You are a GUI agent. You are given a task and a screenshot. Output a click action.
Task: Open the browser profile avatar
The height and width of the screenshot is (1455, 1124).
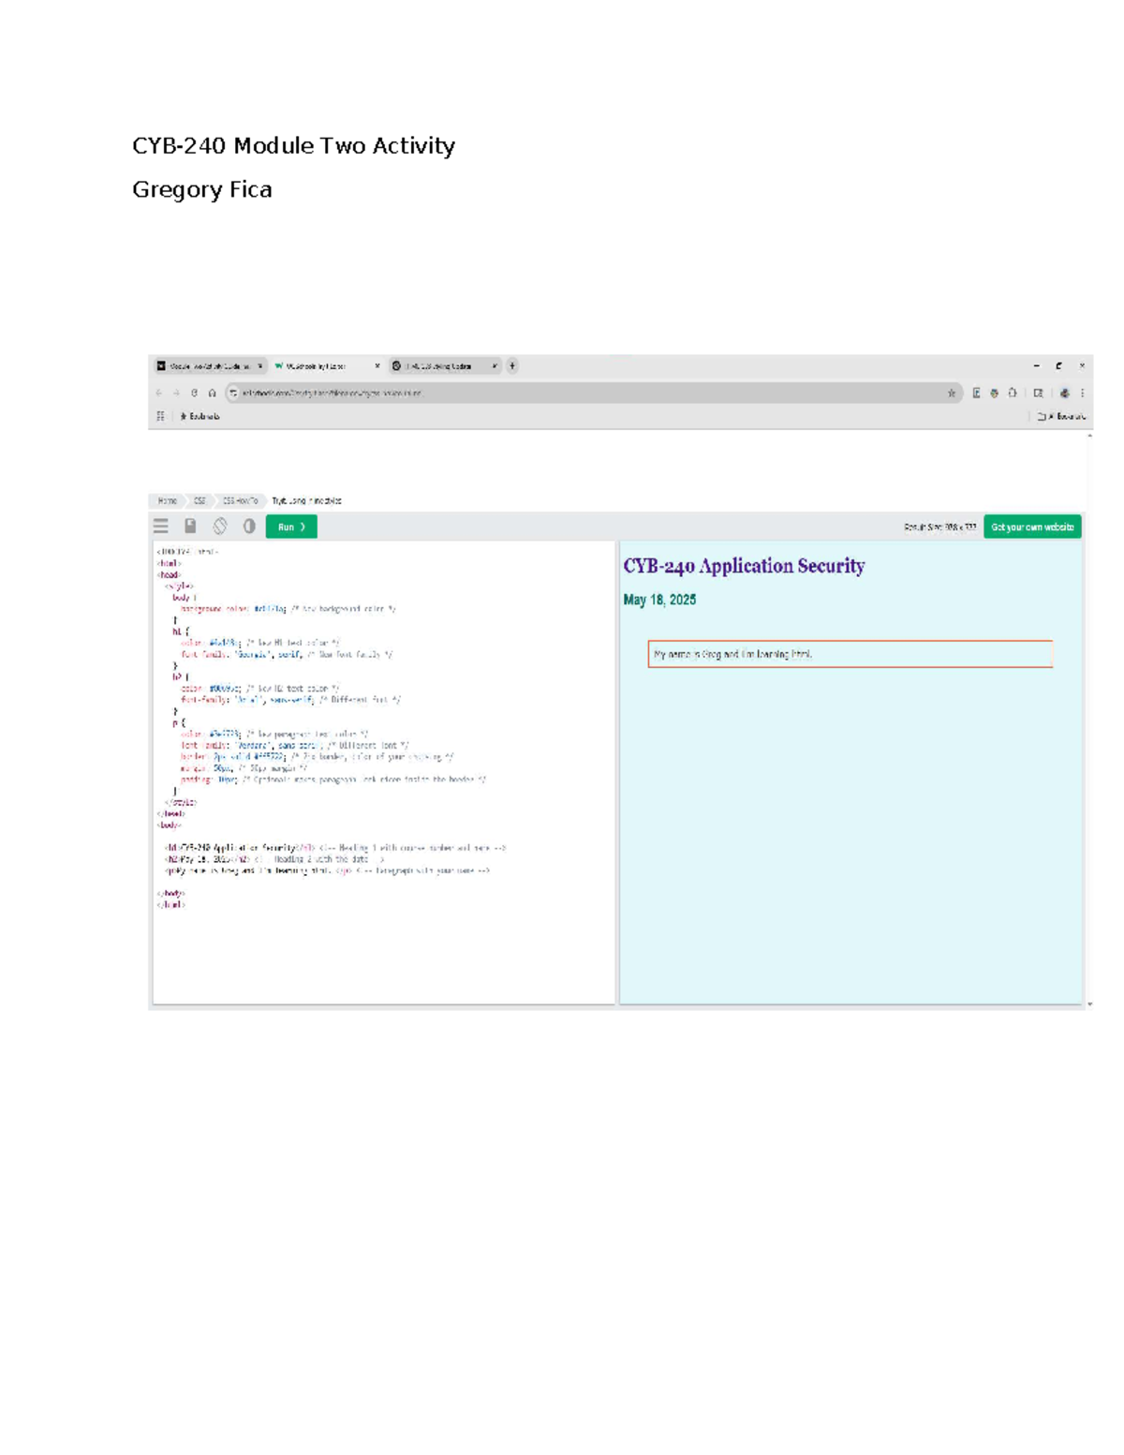(1064, 393)
